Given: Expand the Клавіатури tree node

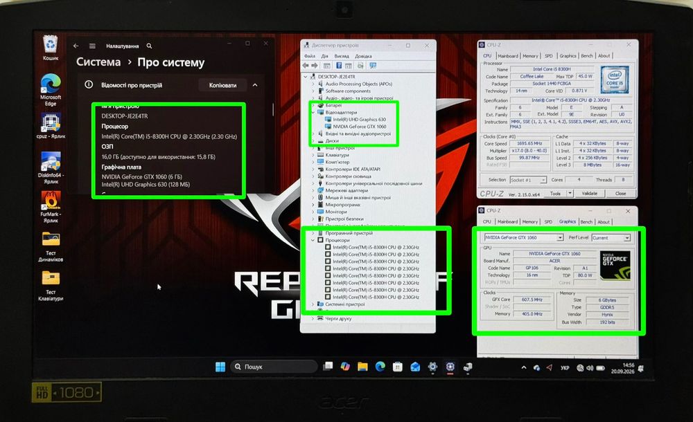Looking at the screenshot, I should tap(313, 155).
